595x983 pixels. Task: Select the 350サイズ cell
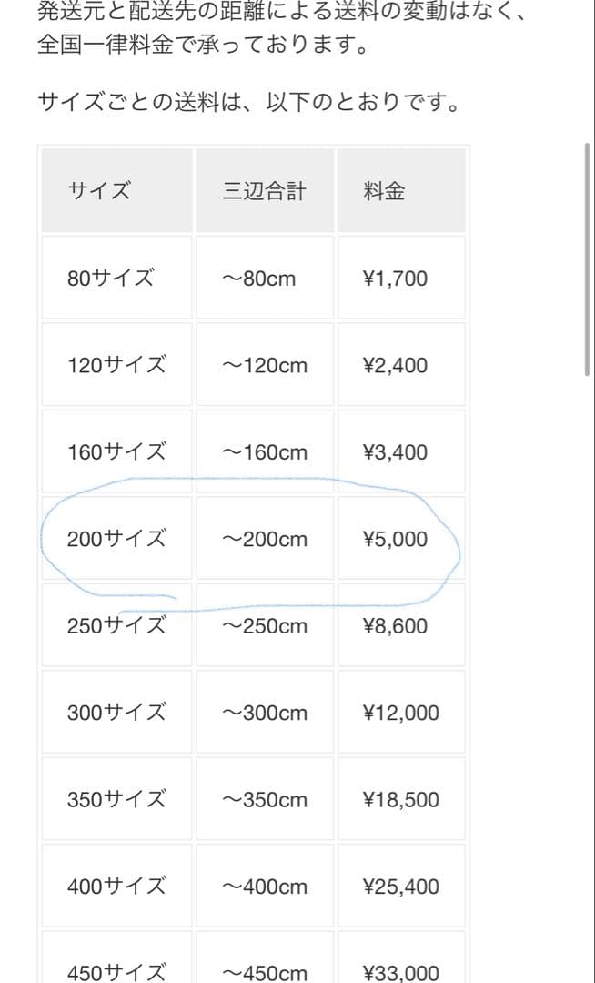coord(116,800)
